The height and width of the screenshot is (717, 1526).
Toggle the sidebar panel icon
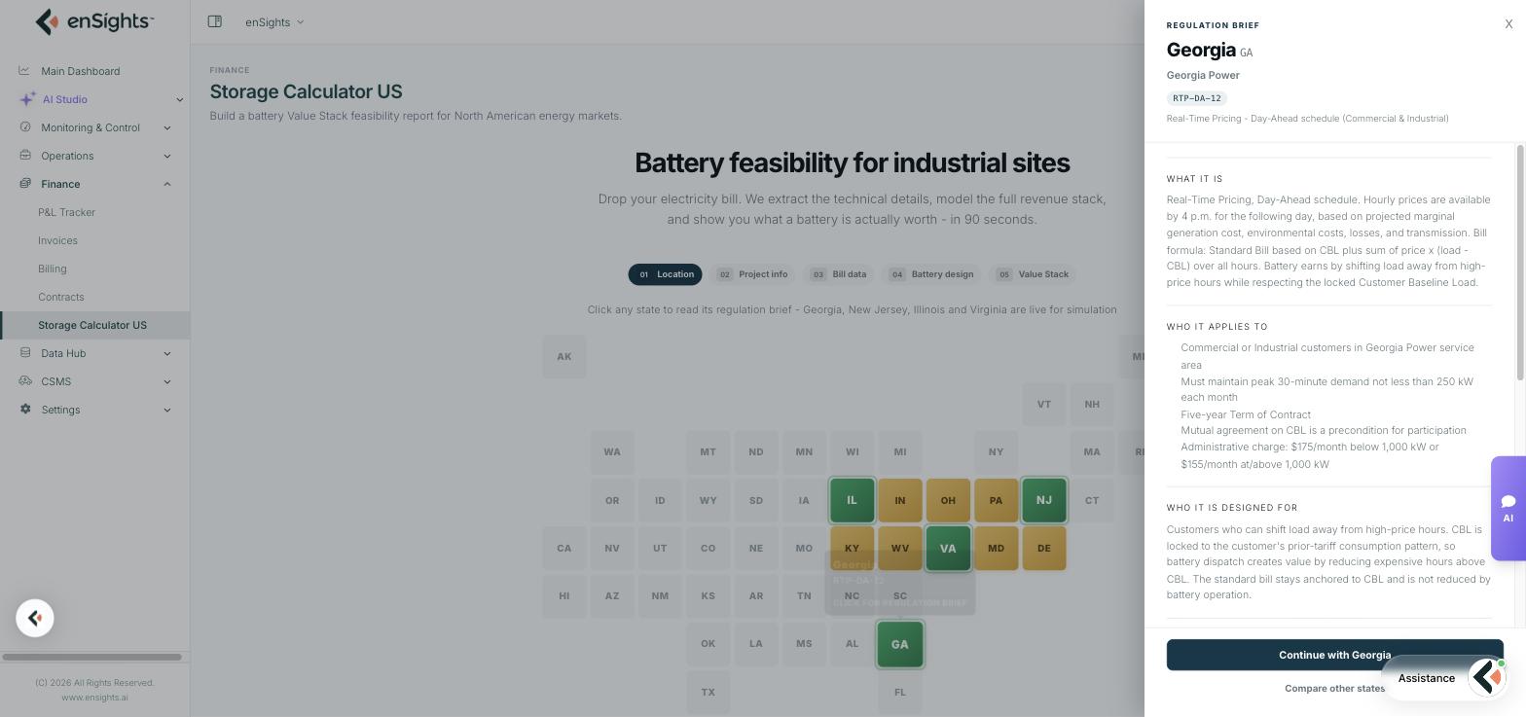[215, 21]
